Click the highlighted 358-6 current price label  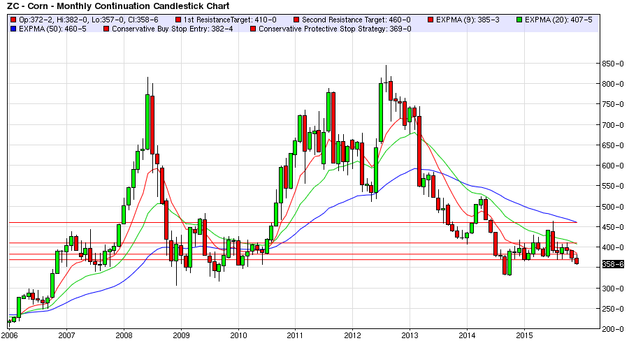click(x=612, y=264)
